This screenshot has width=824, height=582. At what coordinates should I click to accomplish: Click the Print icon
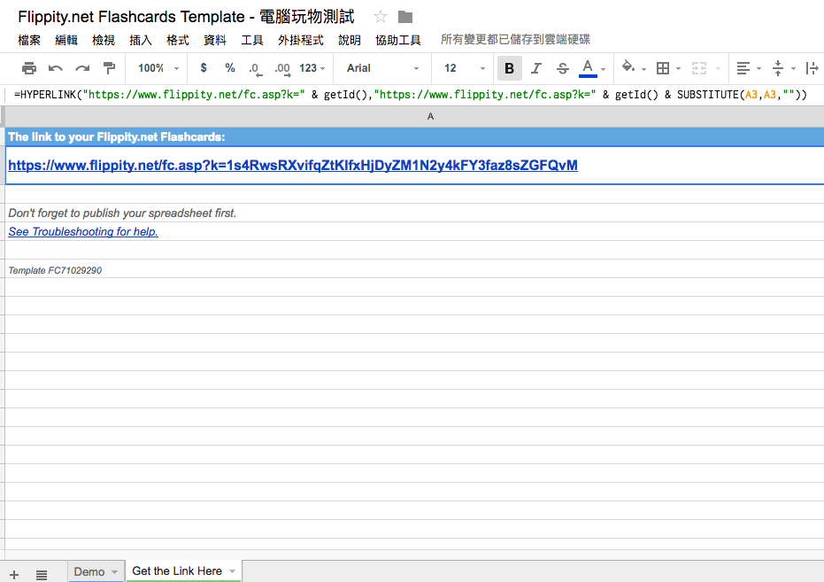pyautogui.click(x=29, y=68)
